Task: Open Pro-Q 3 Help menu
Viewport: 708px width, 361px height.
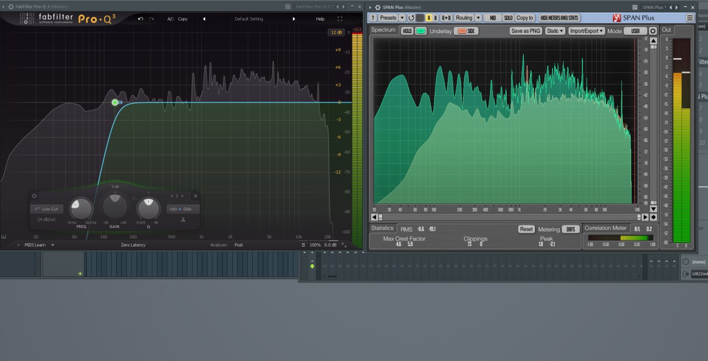Action: pyautogui.click(x=320, y=19)
